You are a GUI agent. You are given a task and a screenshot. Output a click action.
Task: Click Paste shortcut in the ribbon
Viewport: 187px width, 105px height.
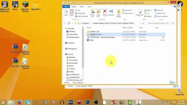[82, 16]
